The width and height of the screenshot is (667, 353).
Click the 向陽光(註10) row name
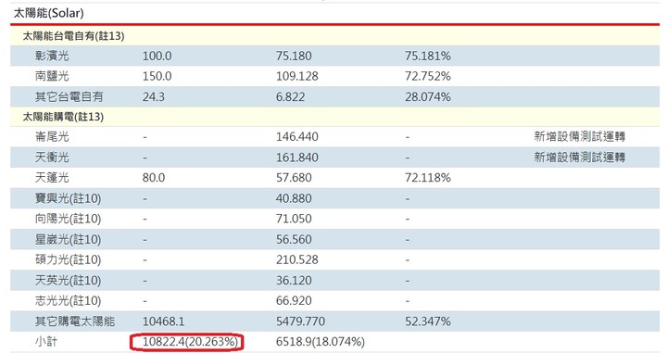click(x=68, y=219)
